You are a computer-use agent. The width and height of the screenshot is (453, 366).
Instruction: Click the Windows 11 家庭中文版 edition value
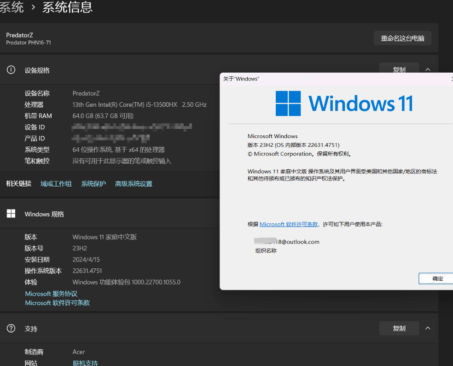(105, 237)
